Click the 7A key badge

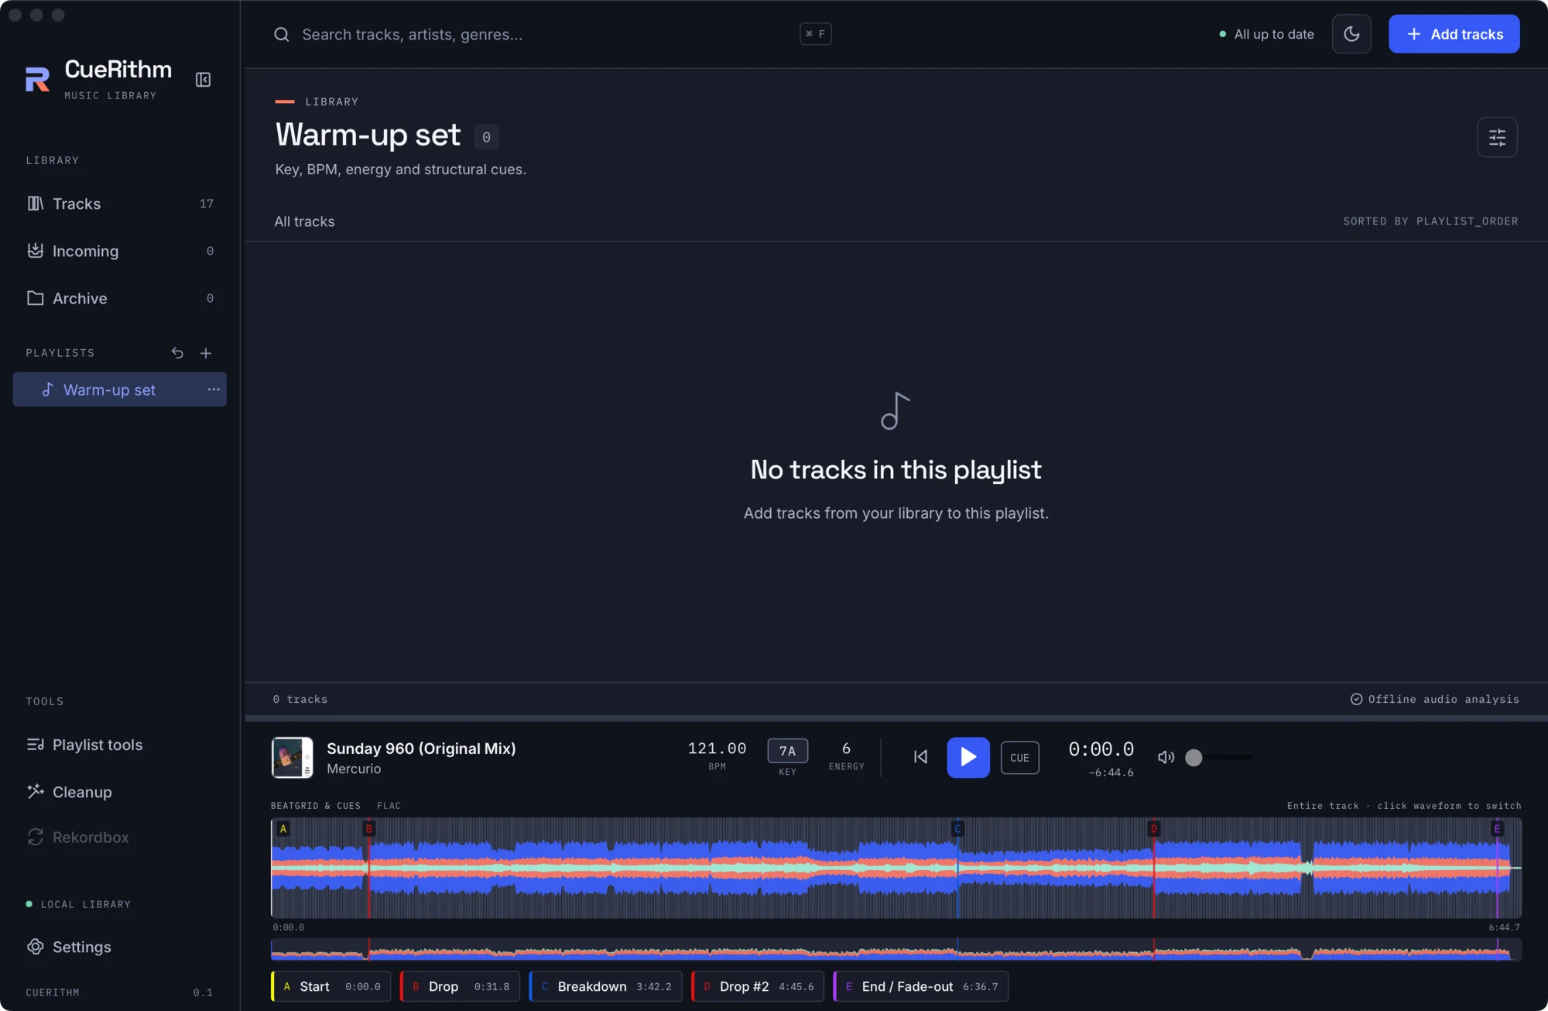[787, 751]
